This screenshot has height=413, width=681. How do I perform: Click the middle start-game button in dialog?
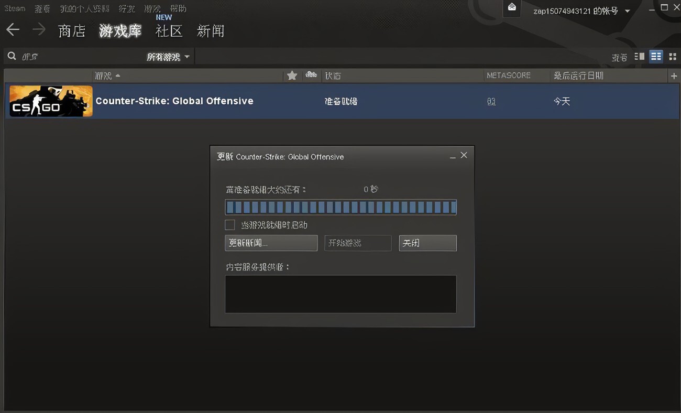[358, 243]
